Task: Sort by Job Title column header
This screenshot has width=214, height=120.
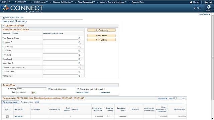Action: click(x=75, y=109)
